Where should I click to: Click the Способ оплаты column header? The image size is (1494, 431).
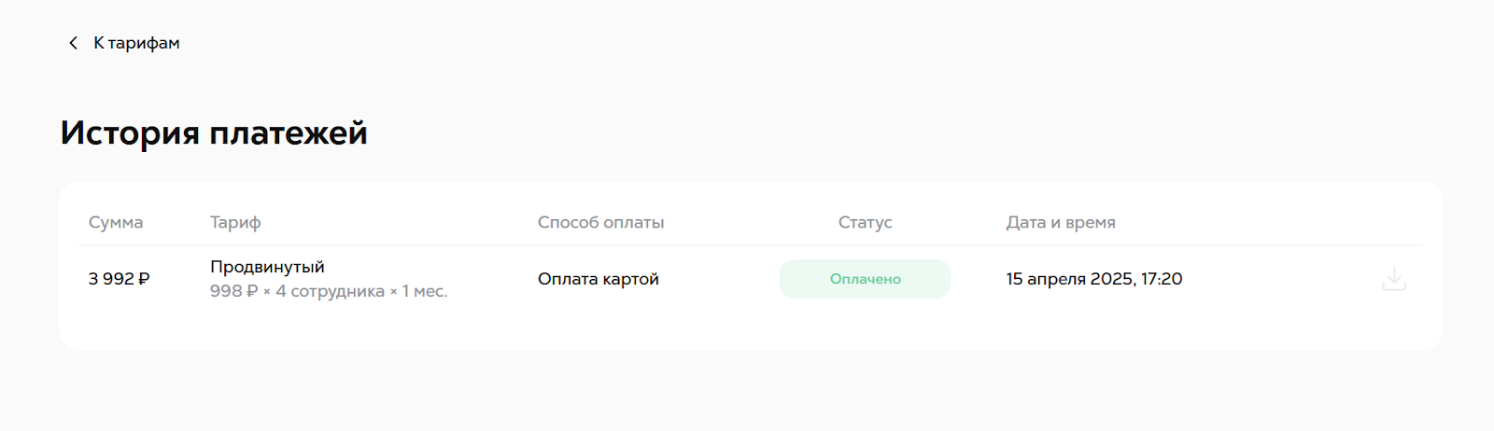tap(600, 222)
